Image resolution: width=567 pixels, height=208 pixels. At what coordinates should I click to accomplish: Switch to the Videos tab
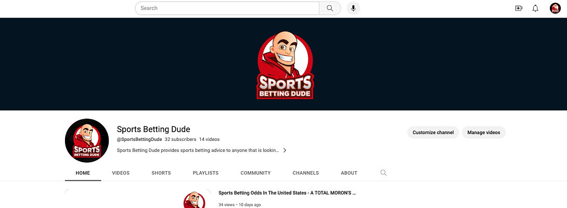[x=121, y=173]
